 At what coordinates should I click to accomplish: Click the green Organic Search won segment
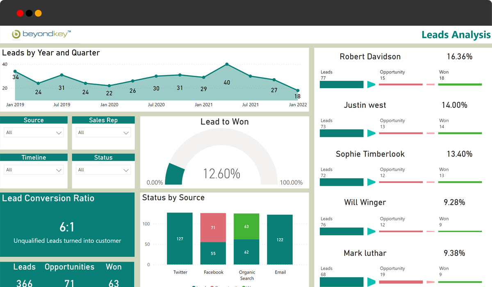click(246, 226)
